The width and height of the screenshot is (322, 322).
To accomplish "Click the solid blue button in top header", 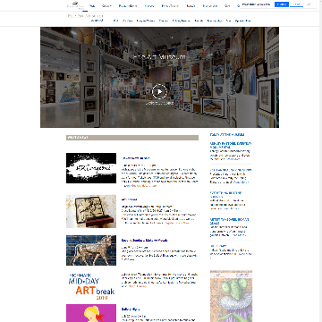I will pos(282,4).
